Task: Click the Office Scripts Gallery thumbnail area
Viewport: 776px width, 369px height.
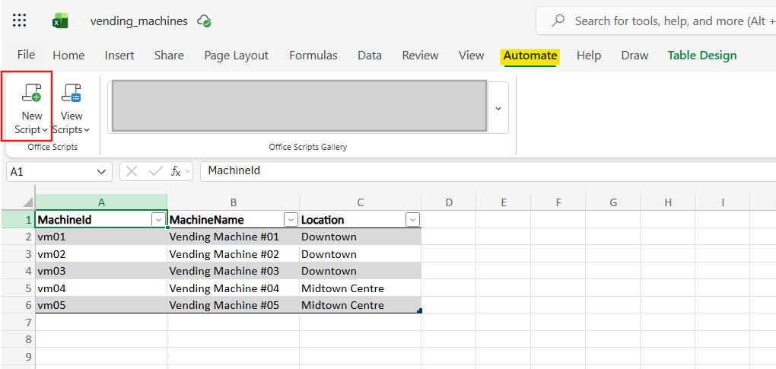Action: point(300,106)
